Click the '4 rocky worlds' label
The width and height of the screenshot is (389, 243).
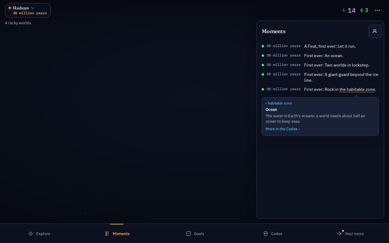click(x=18, y=23)
